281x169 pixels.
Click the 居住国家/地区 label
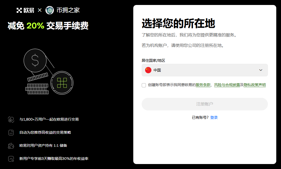154,61
